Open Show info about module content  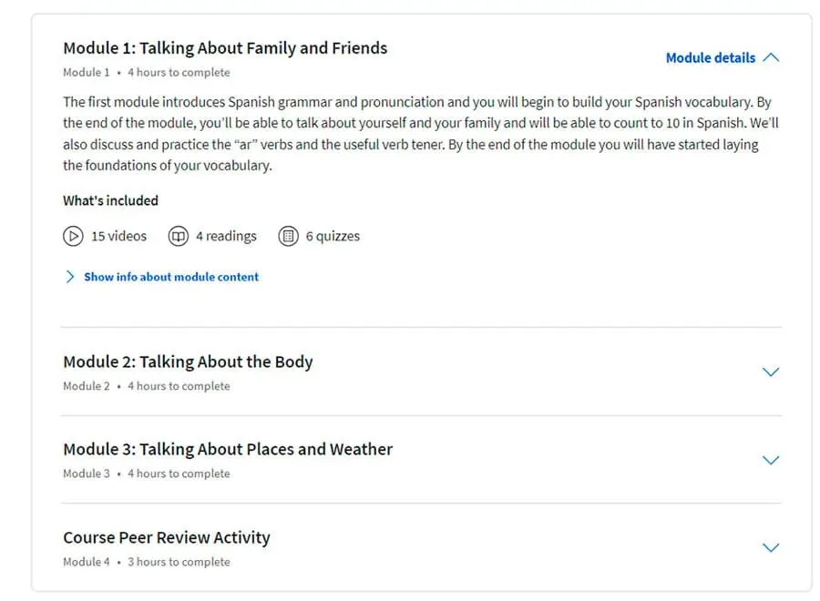[x=171, y=277]
